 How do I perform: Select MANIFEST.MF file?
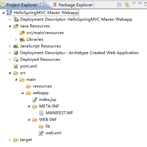tap(56, 113)
